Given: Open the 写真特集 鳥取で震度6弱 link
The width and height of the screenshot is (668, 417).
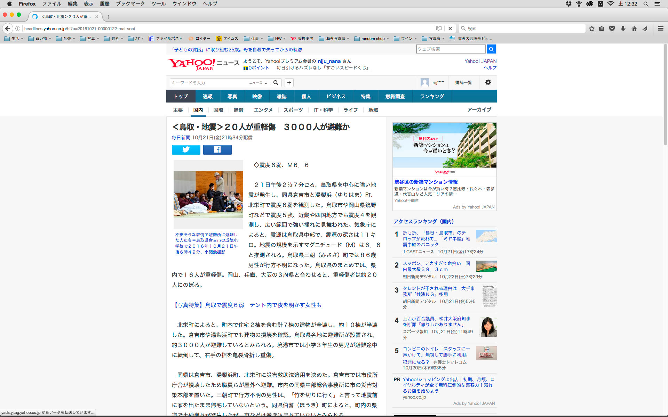Looking at the screenshot, I should [247, 305].
